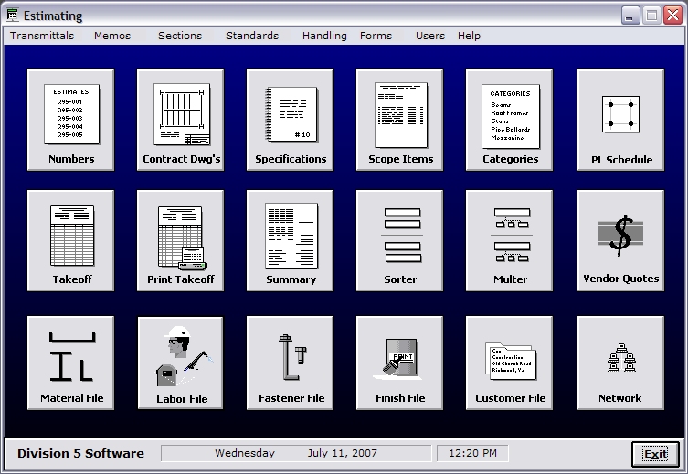Open the Numbers estimates module
688x474 pixels.
click(x=71, y=120)
